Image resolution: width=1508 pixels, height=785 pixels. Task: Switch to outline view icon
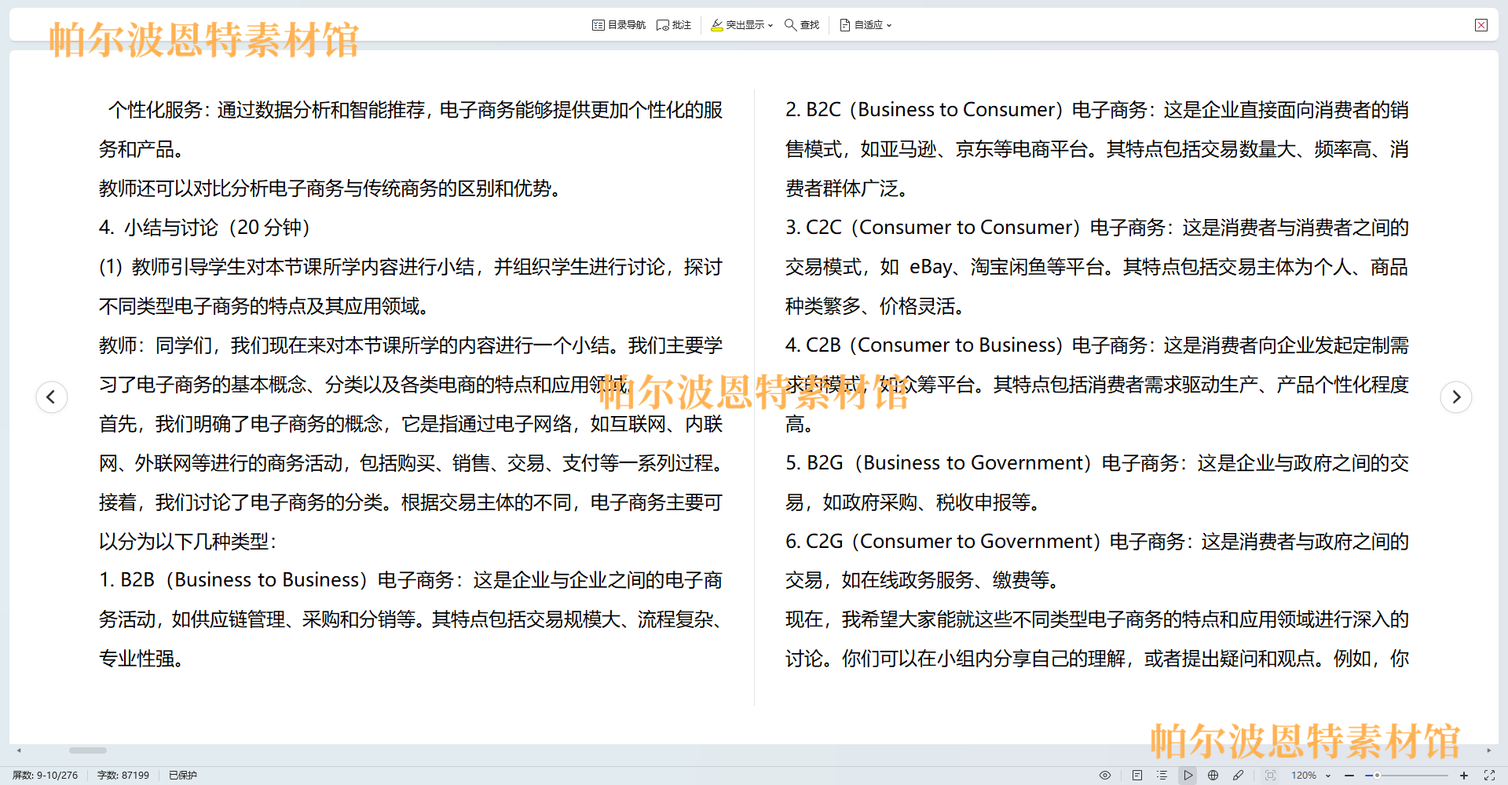1162,775
